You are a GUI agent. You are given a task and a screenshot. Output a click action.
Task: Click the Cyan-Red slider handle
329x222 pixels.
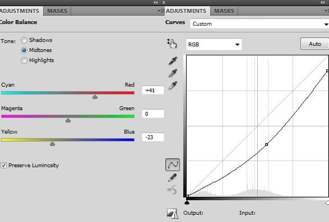(95, 97)
